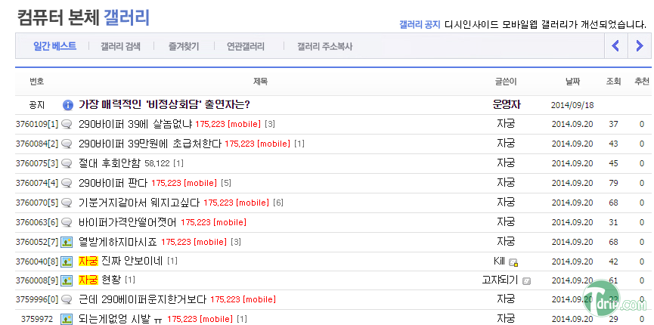Image resolution: width=654 pixels, height=325 pixels.
Task: Open post 바이퍼가격안떨어졋어
Action: coord(128,222)
